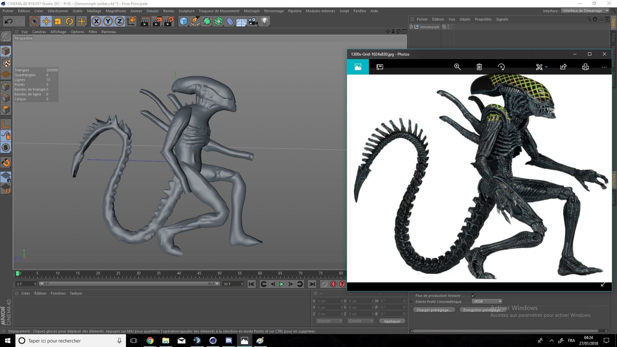Screen dimensions: 617x347
Task: Switch to Model mode icon
Action: pyautogui.click(x=6, y=51)
